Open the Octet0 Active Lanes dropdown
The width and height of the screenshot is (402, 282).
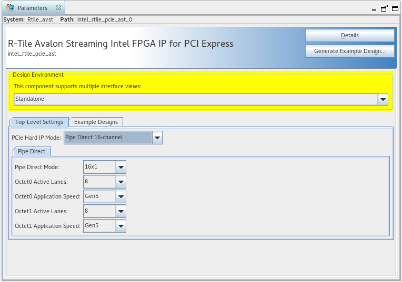(x=121, y=182)
